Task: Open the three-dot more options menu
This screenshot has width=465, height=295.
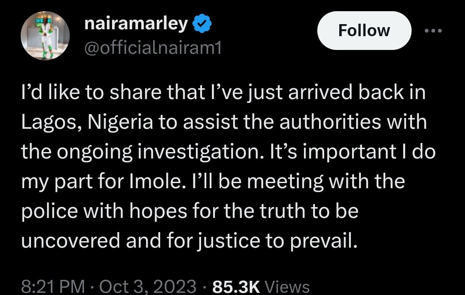Action: point(434,31)
